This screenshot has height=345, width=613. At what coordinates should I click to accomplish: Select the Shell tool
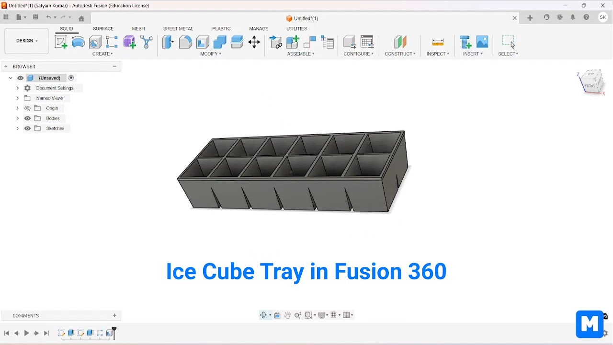202,42
